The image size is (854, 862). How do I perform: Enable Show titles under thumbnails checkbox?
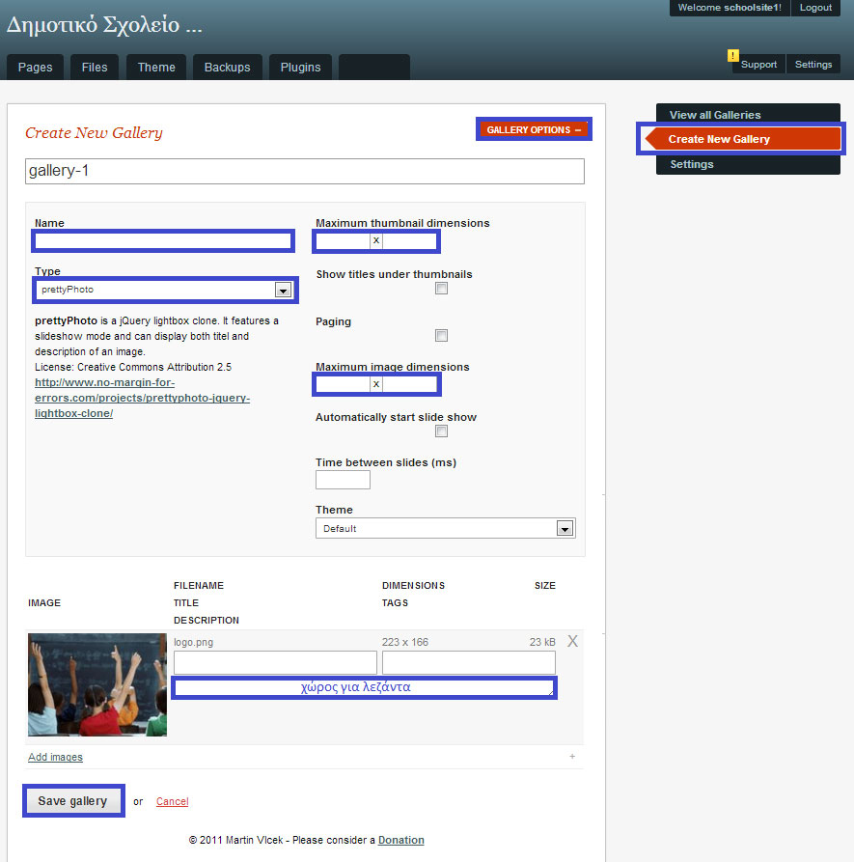click(x=441, y=289)
